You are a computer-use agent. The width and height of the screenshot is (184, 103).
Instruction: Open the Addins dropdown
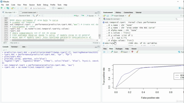point(61,8)
